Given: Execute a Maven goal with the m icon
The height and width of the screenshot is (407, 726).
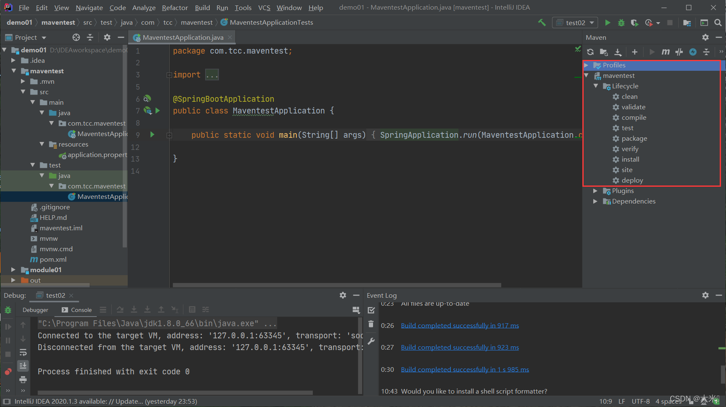Looking at the screenshot, I should pos(665,52).
